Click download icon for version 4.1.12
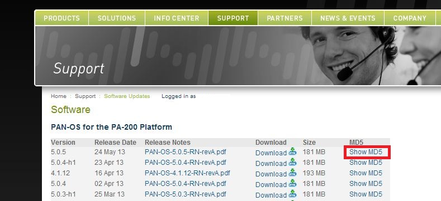The width and height of the screenshot is (441, 201). [292, 173]
